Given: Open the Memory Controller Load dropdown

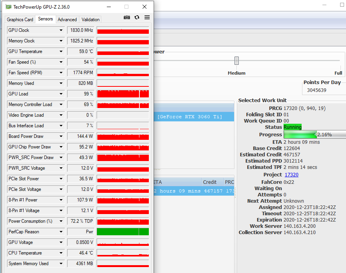Looking at the screenshot, I should pyautogui.click(x=61, y=104).
